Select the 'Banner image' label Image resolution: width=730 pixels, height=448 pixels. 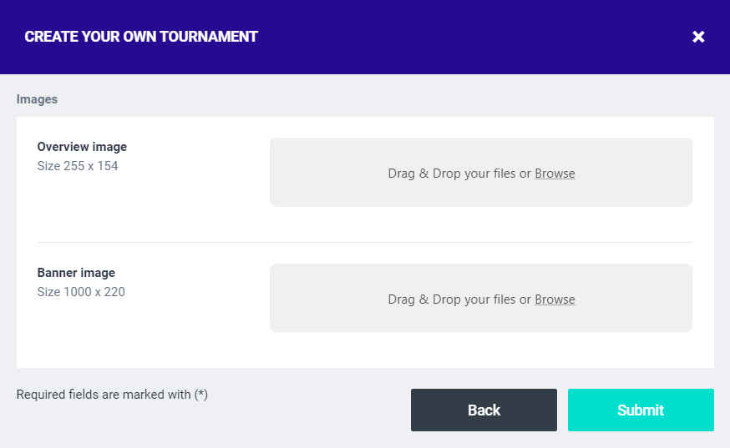tap(76, 273)
